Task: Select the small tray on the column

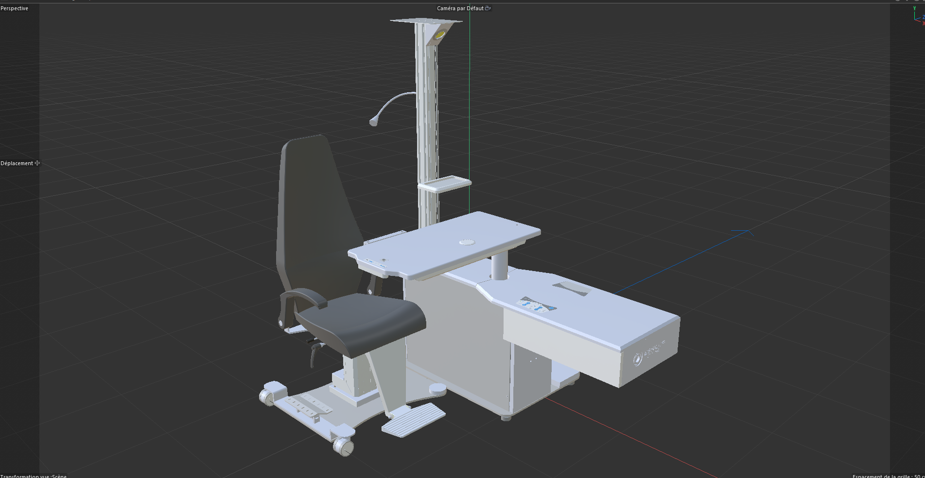Action: (x=444, y=184)
